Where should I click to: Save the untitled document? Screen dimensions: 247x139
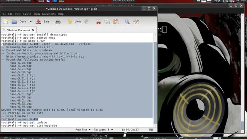[42, 22]
